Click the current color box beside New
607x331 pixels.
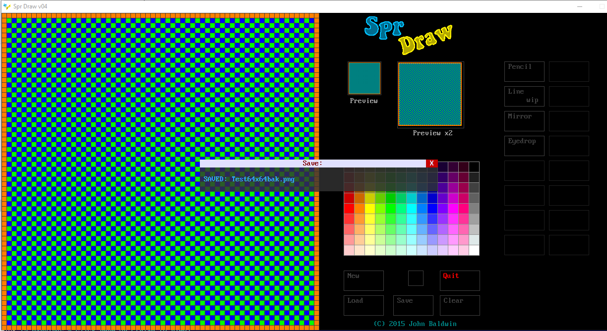pos(416,278)
